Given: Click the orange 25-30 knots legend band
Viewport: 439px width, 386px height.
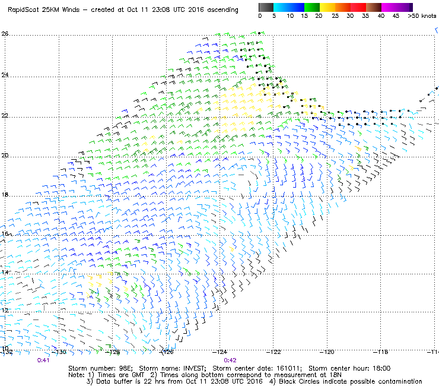Looking at the screenshot, I should [x=343, y=7].
